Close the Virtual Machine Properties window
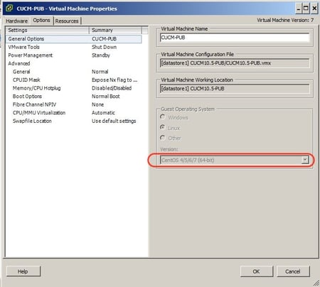Image resolution: width=320 pixels, height=287 pixels. [314, 9]
